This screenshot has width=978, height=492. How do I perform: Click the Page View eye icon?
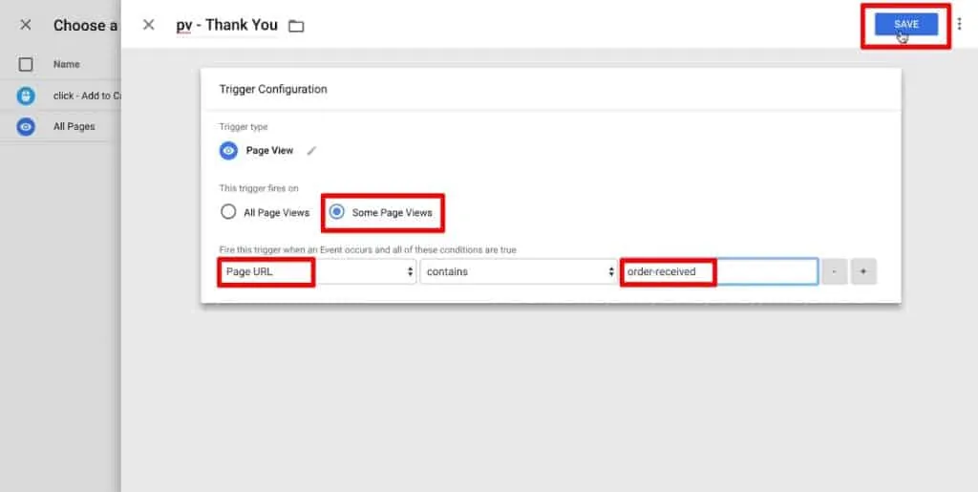coord(229,151)
